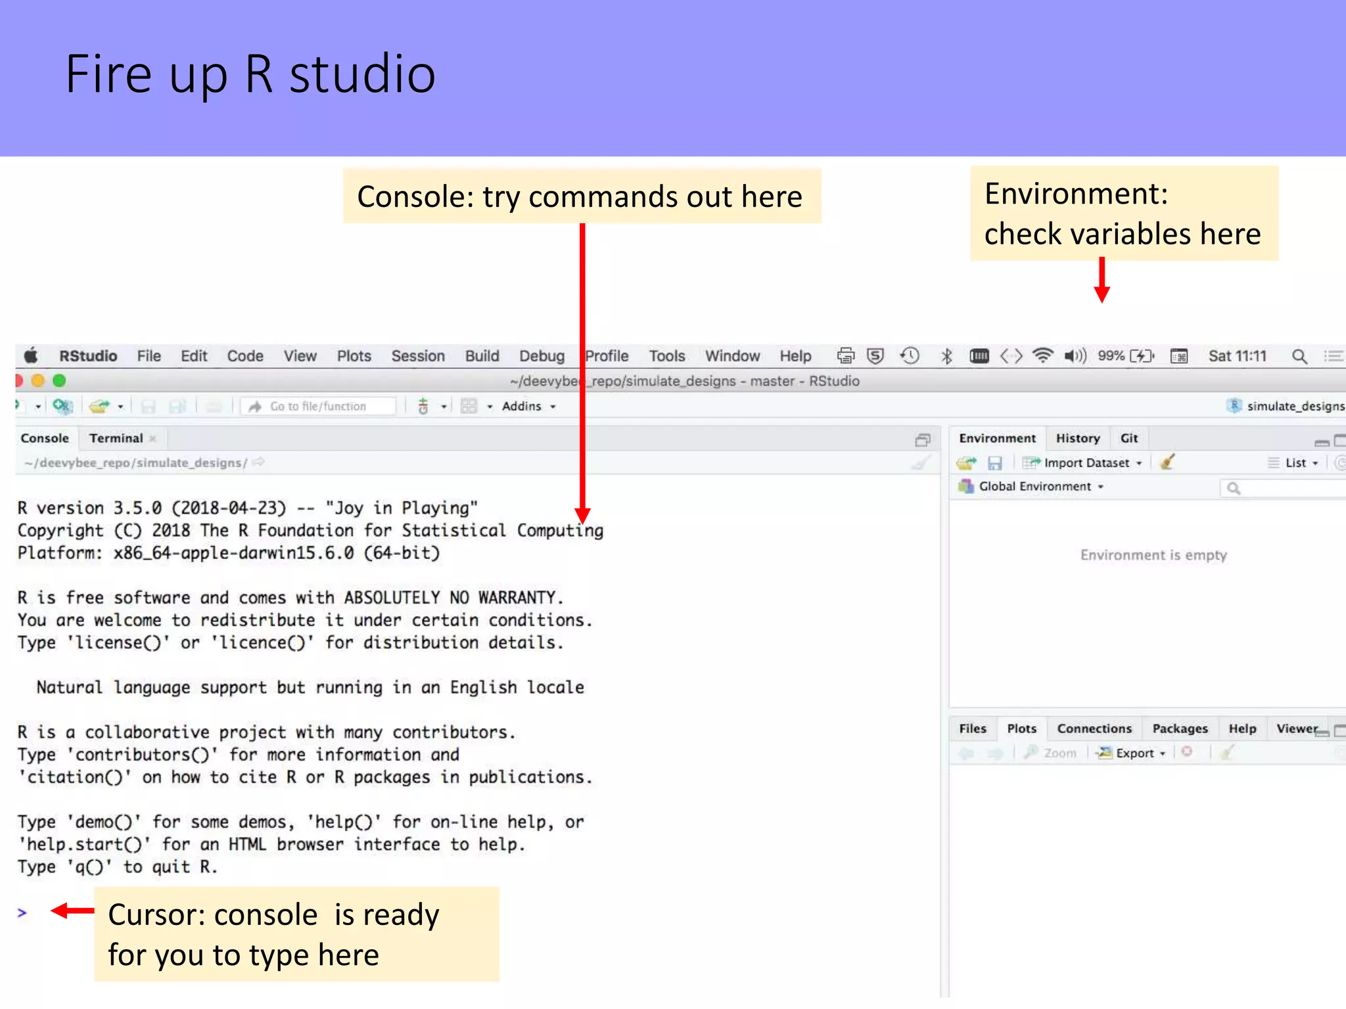Open the Help menu in menu bar
This screenshot has width=1346, height=1009.
coord(795,356)
